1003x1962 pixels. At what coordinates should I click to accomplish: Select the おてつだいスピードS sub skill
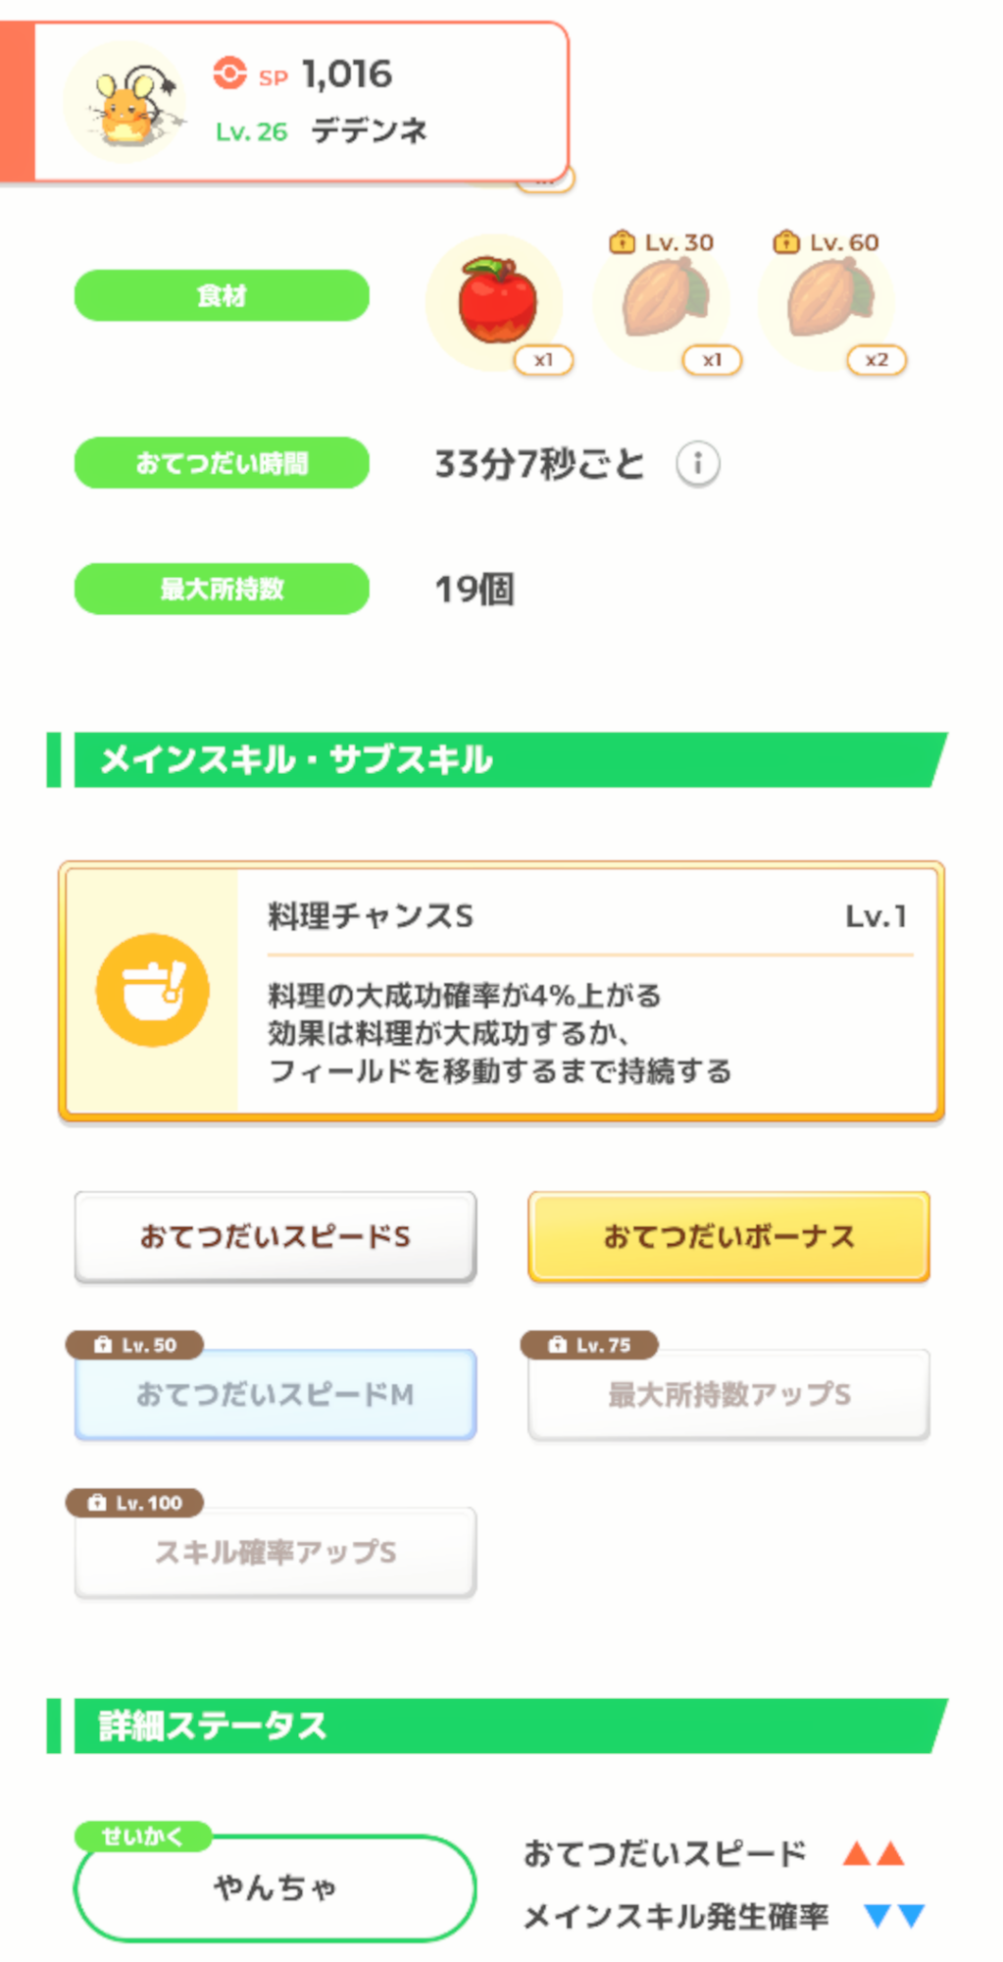[276, 1236]
